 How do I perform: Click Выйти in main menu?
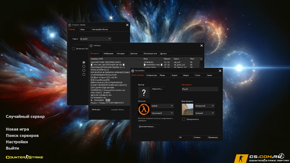(x=12, y=148)
